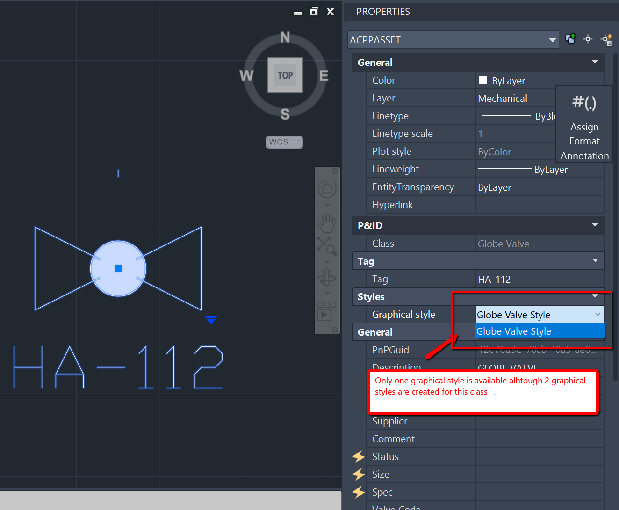Viewport: 619px width, 510px height.
Task: Open the dropdown arrow under the navigation wheel
Action: pos(327,205)
